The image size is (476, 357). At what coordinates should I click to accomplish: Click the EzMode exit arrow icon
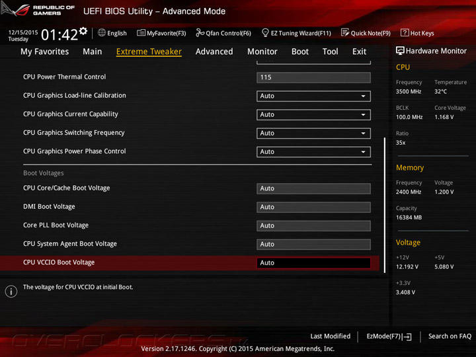point(407,337)
